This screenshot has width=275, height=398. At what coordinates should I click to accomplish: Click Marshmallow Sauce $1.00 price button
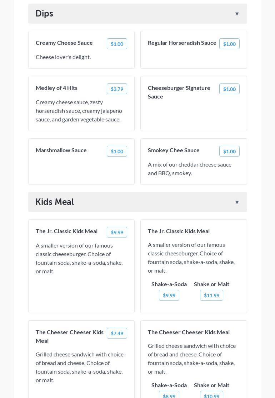click(117, 151)
